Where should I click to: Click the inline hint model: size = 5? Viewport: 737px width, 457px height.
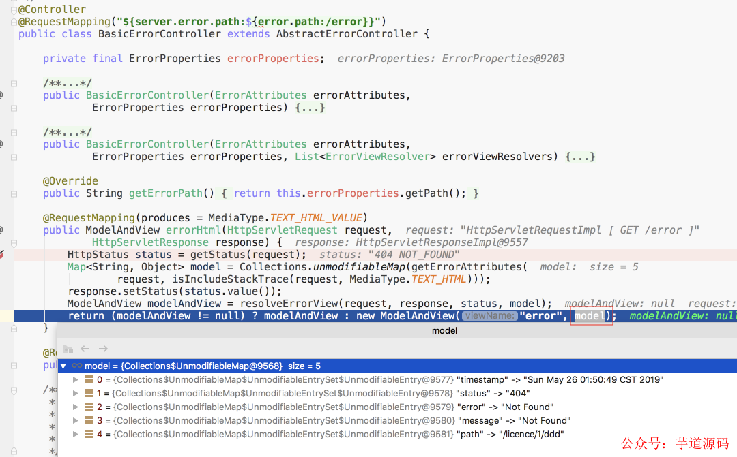(x=589, y=267)
